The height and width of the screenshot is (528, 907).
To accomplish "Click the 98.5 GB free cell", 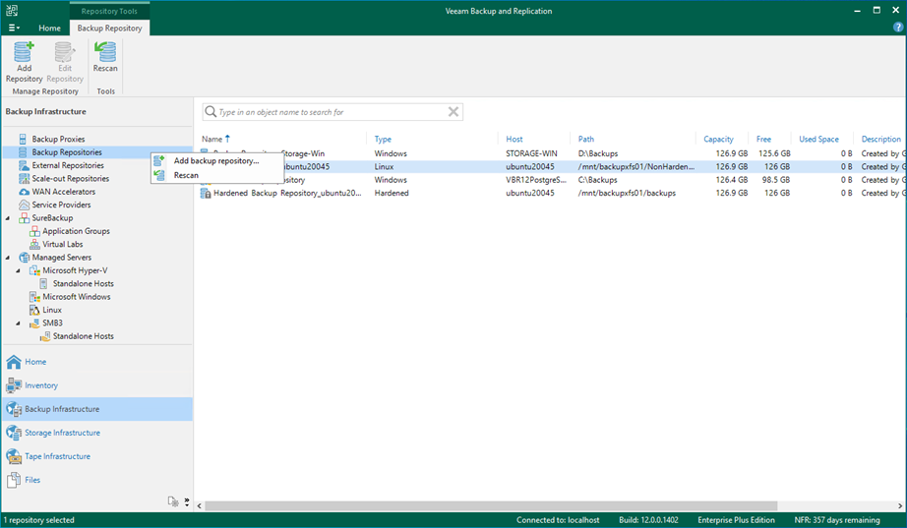I will click(x=776, y=180).
